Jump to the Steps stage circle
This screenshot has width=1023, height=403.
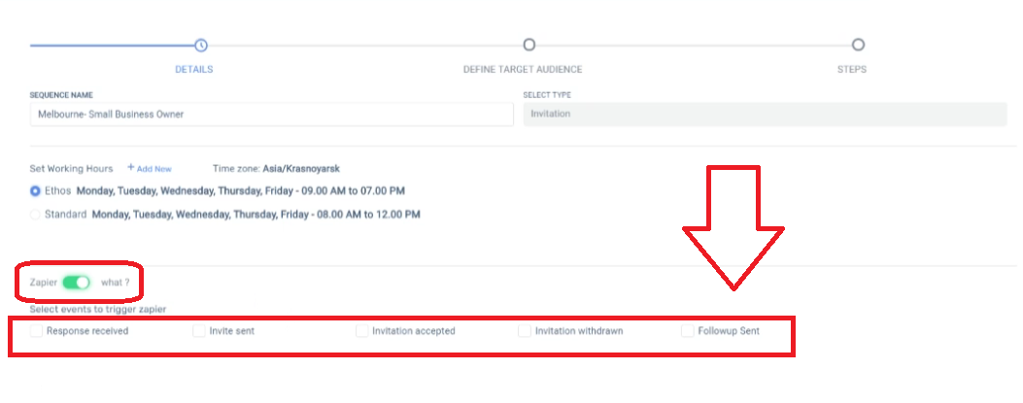[858, 45]
